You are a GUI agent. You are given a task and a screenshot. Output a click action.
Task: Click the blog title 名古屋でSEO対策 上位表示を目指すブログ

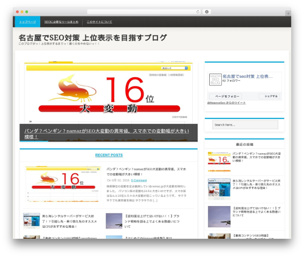pyautogui.click(x=92, y=38)
